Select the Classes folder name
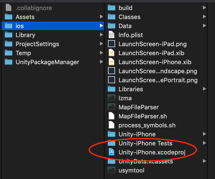 [129, 17]
